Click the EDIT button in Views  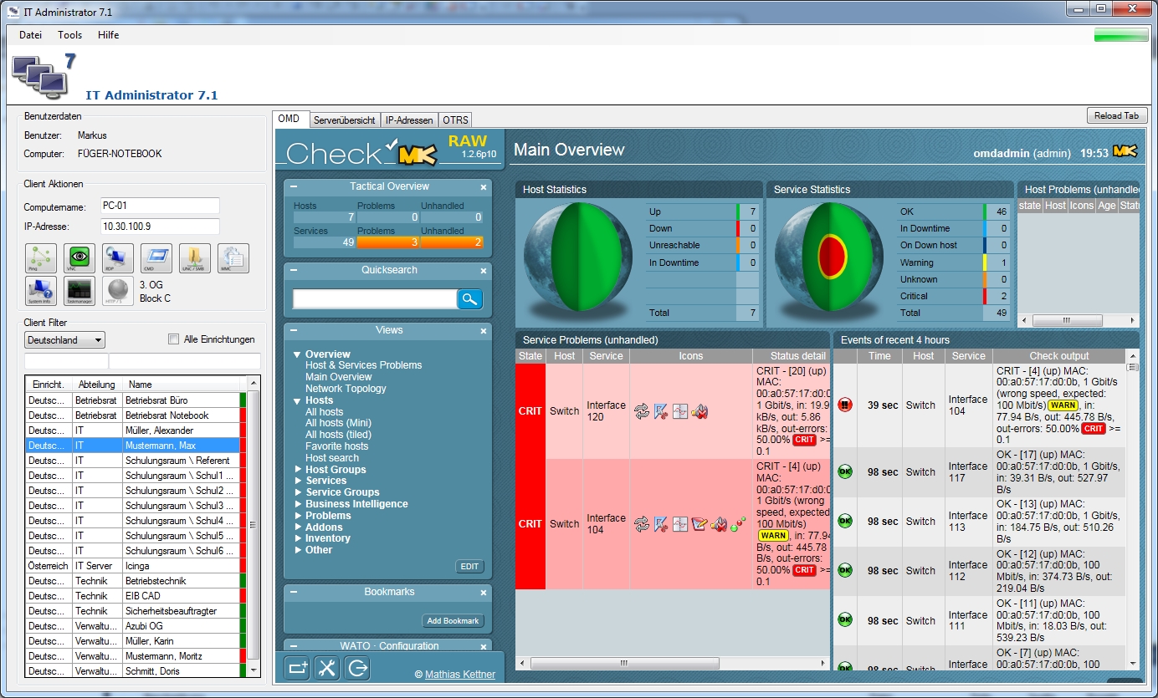470,567
